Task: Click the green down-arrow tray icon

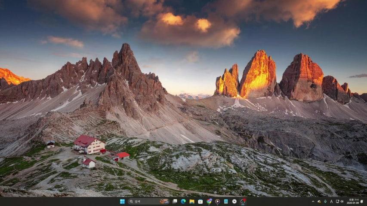Action: point(325,201)
